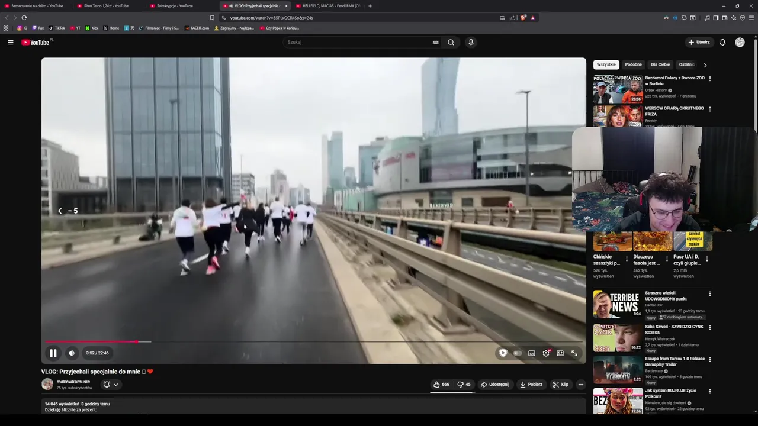The image size is (758, 426).
Task: Click the search magnifier button
Action: 451,42
